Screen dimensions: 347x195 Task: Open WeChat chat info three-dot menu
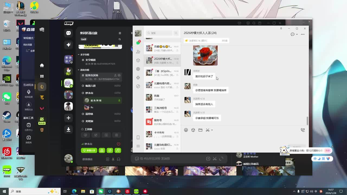point(303,34)
